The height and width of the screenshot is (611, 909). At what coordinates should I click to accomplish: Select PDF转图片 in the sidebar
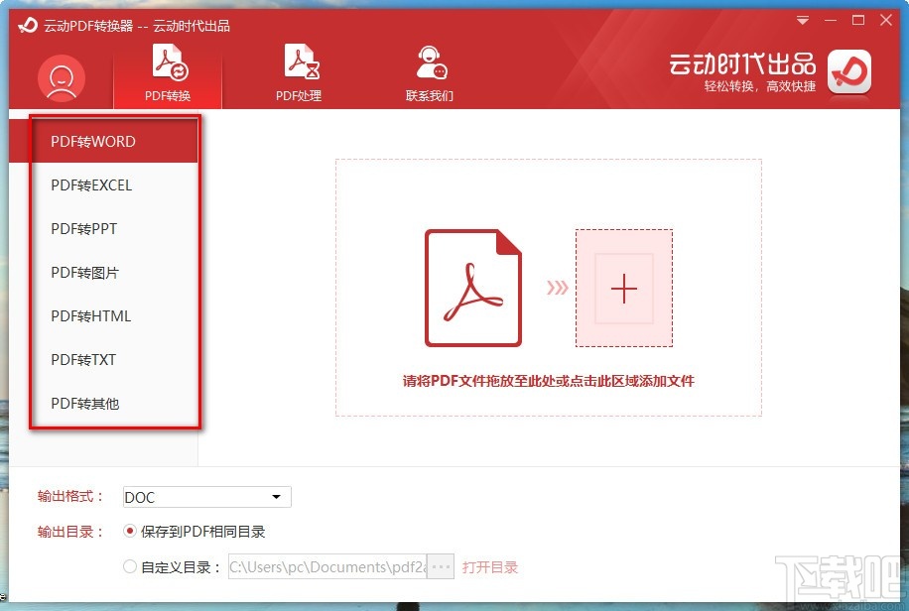[86, 272]
